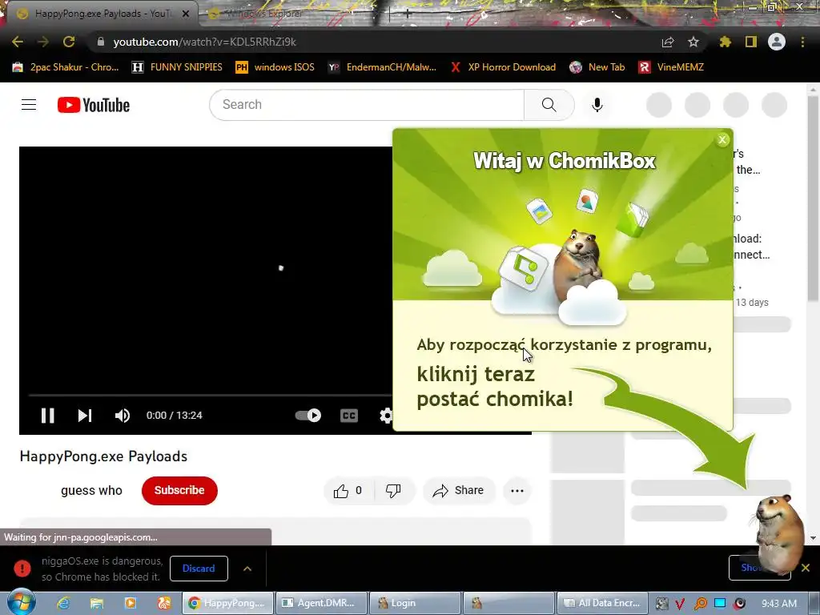Mute the video volume

pyautogui.click(x=123, y=416)
